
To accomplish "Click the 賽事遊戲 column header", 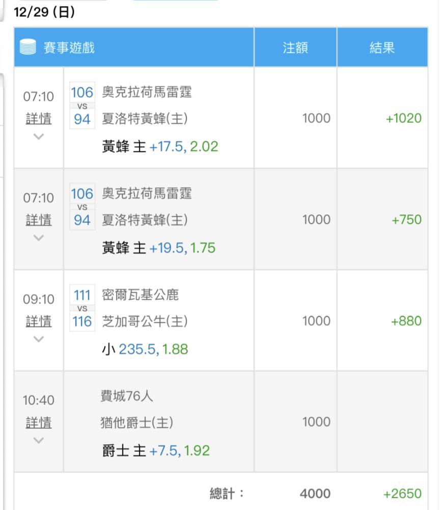I will tap(69, 47).
